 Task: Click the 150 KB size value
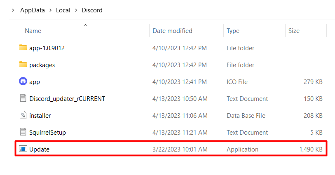[313, 98]
